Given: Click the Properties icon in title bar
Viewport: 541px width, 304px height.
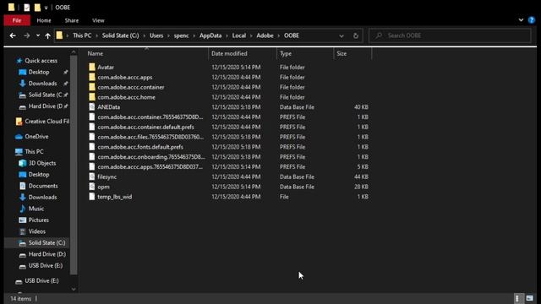Looking at the screenshot, I should tap(27, 8).
